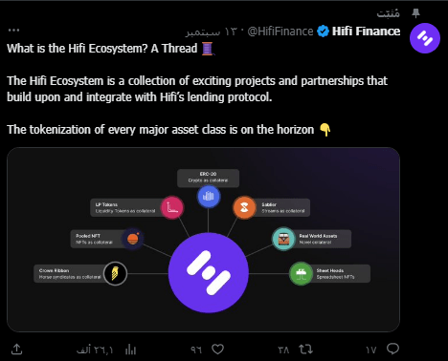This screenshot has width=448, height=361.
Task: Click the reply speech bubble icon
Action: 392,349
